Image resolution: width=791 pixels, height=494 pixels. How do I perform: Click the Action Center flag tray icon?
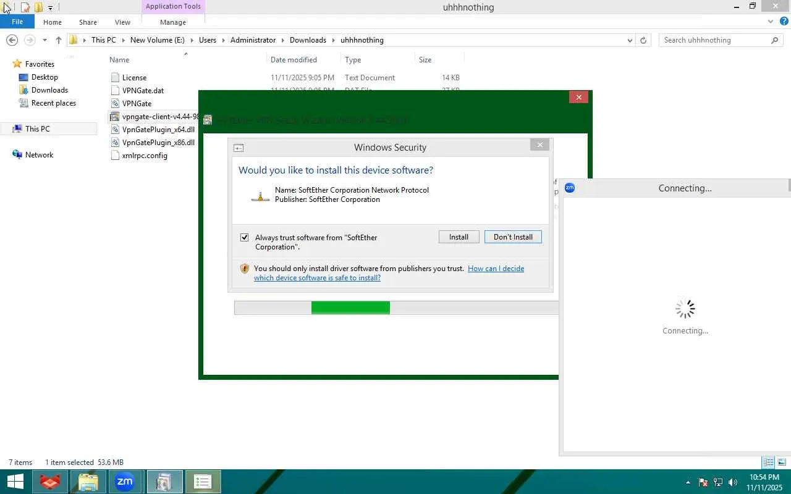tap(703, 482)
